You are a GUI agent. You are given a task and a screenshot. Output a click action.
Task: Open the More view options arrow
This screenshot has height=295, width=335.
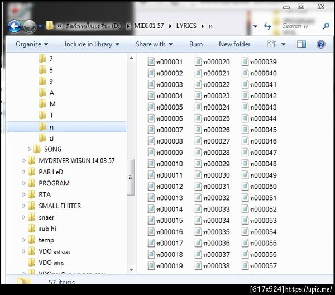[x=284, y=45]
